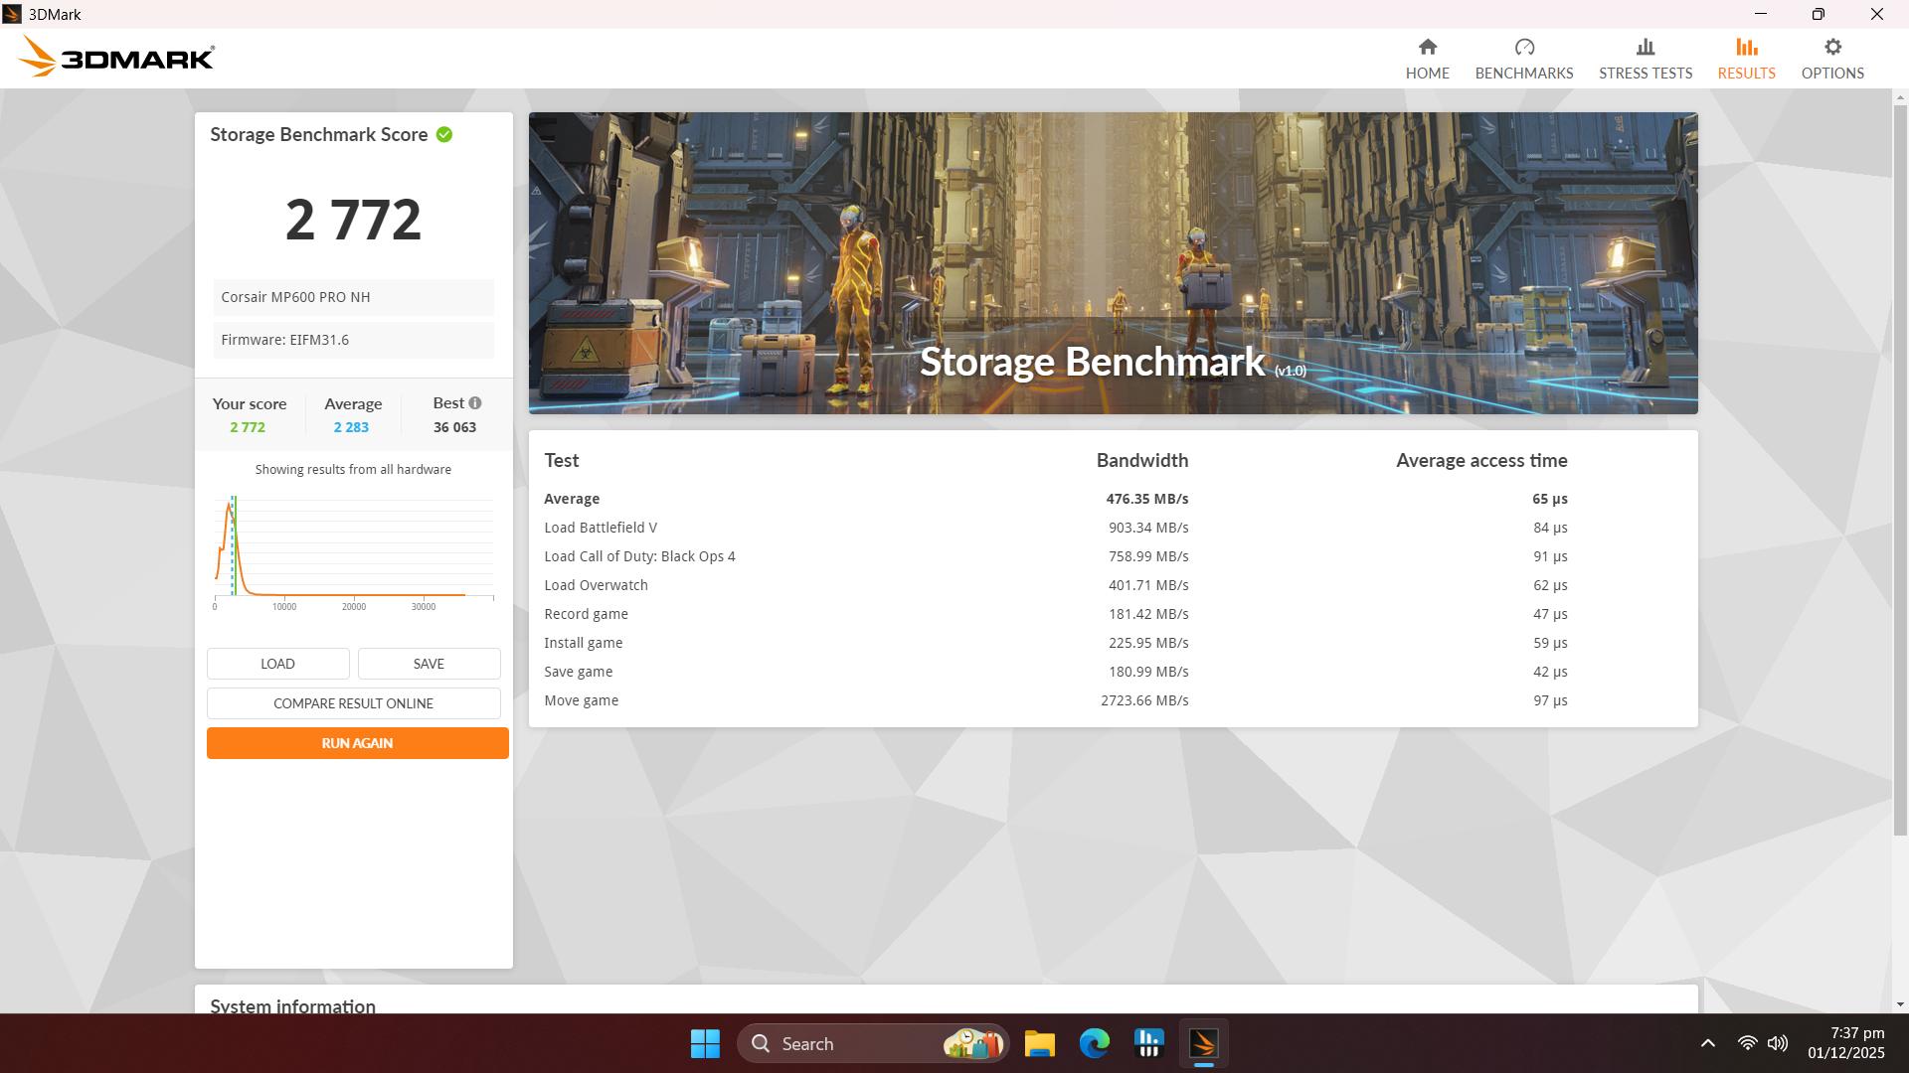Click the Options gear icon
Viewport: 1909px width, 1073px height.
[x=1832, y=47]
